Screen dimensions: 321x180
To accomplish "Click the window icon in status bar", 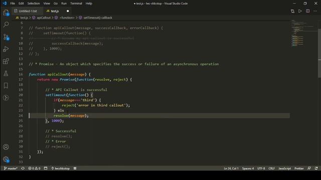I will 46,168.
